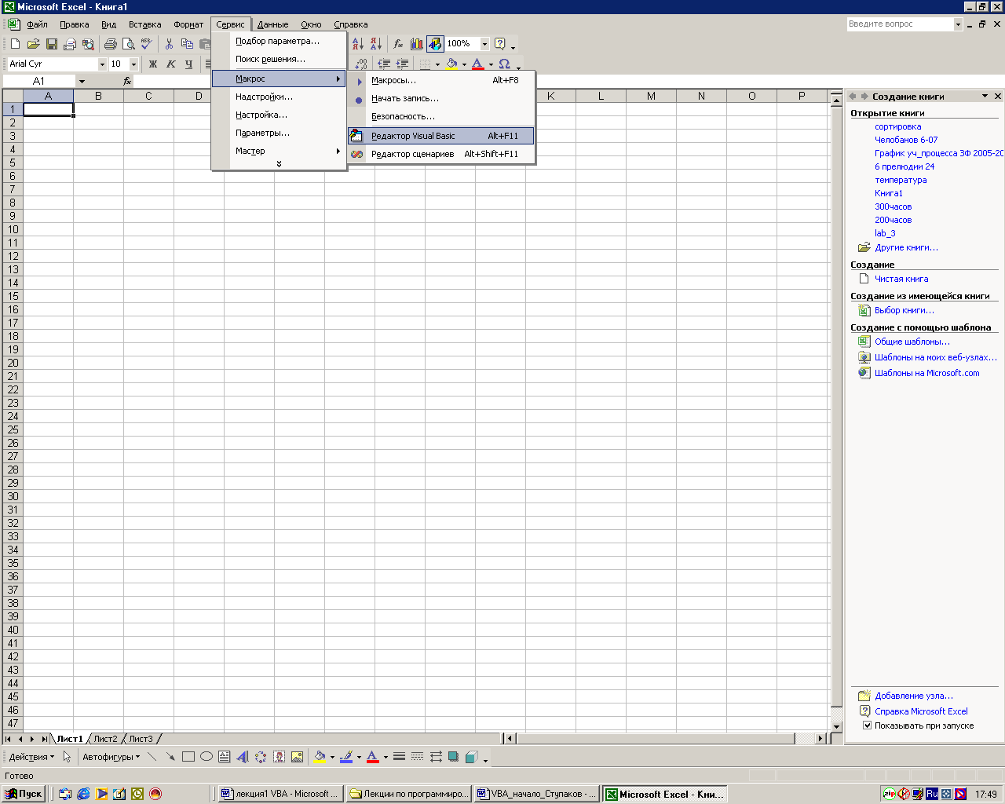This screenshot has width=1005, height=804.
Task: Open the Вставка menu
Action: click(x=144, y=24)
